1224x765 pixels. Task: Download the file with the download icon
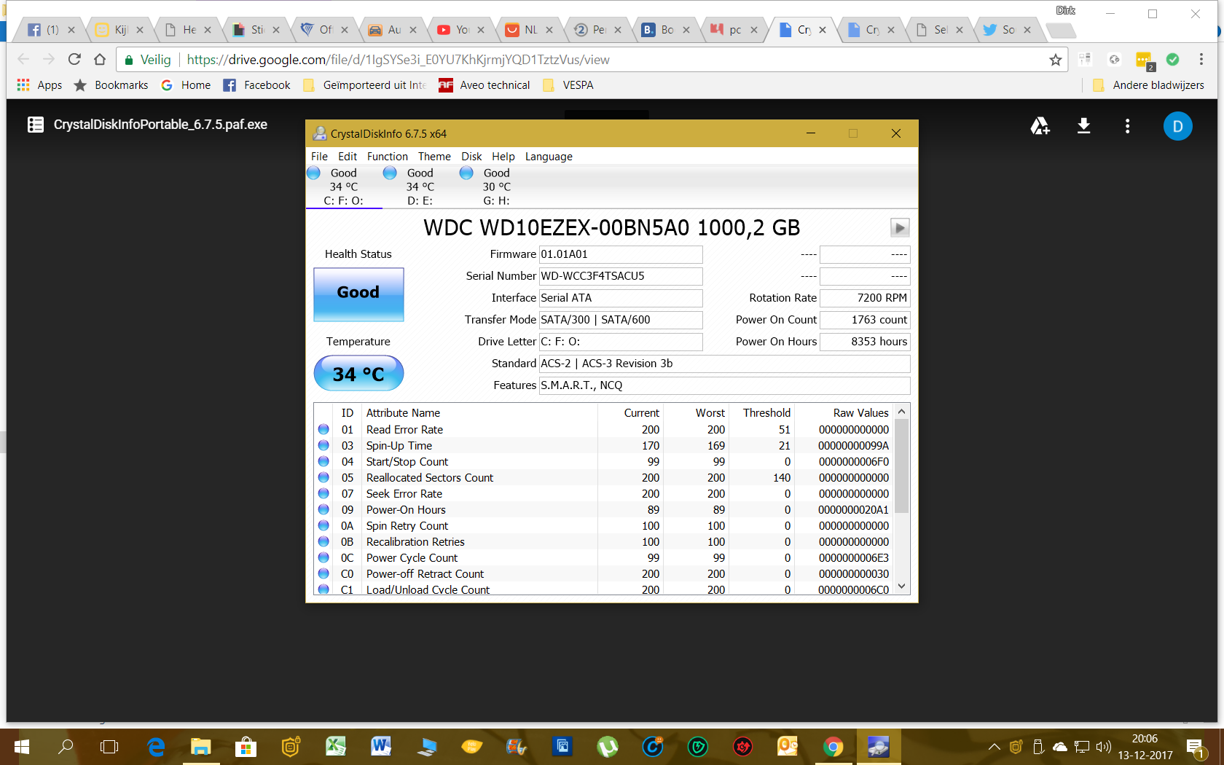(1083, 126)
